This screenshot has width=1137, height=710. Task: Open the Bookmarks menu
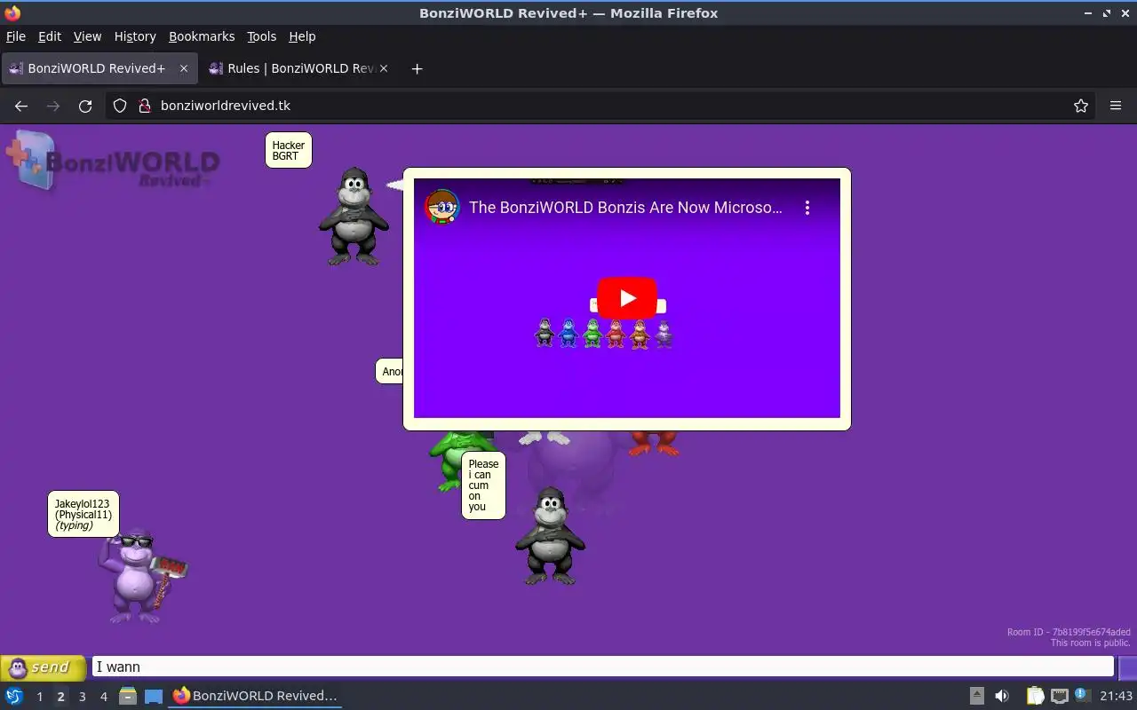click(202, 36)
